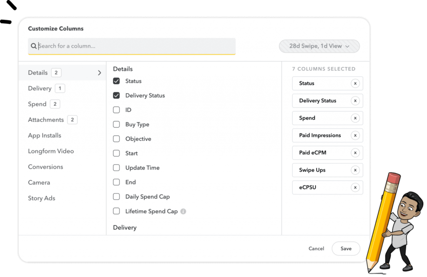Image resolution: width=427 pixels, height=277 pixels.
Task: Check the ID checkbox
Action: coord(116,110)
